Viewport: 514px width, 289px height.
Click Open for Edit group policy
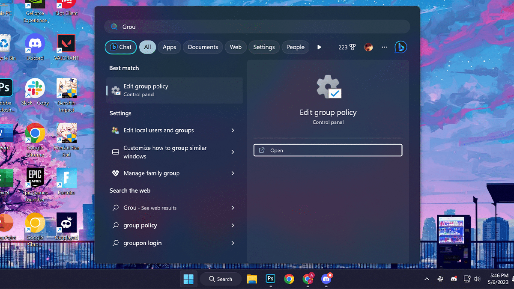pyautogui.click(x=328, y=150)
